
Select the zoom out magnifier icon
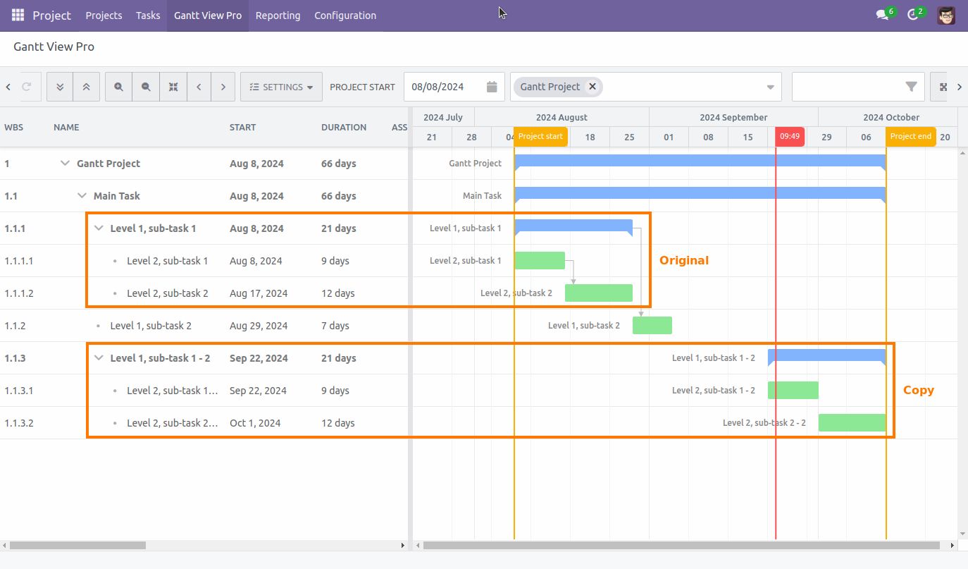coord(145,86)
